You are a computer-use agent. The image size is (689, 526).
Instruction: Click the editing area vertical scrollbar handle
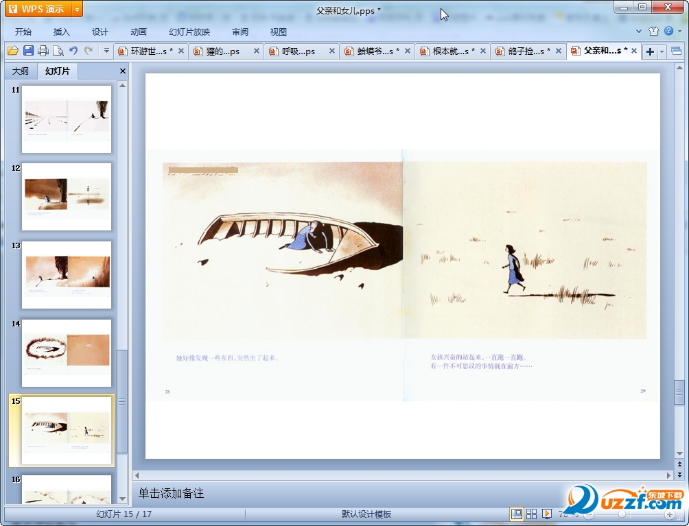coord(679,392)
